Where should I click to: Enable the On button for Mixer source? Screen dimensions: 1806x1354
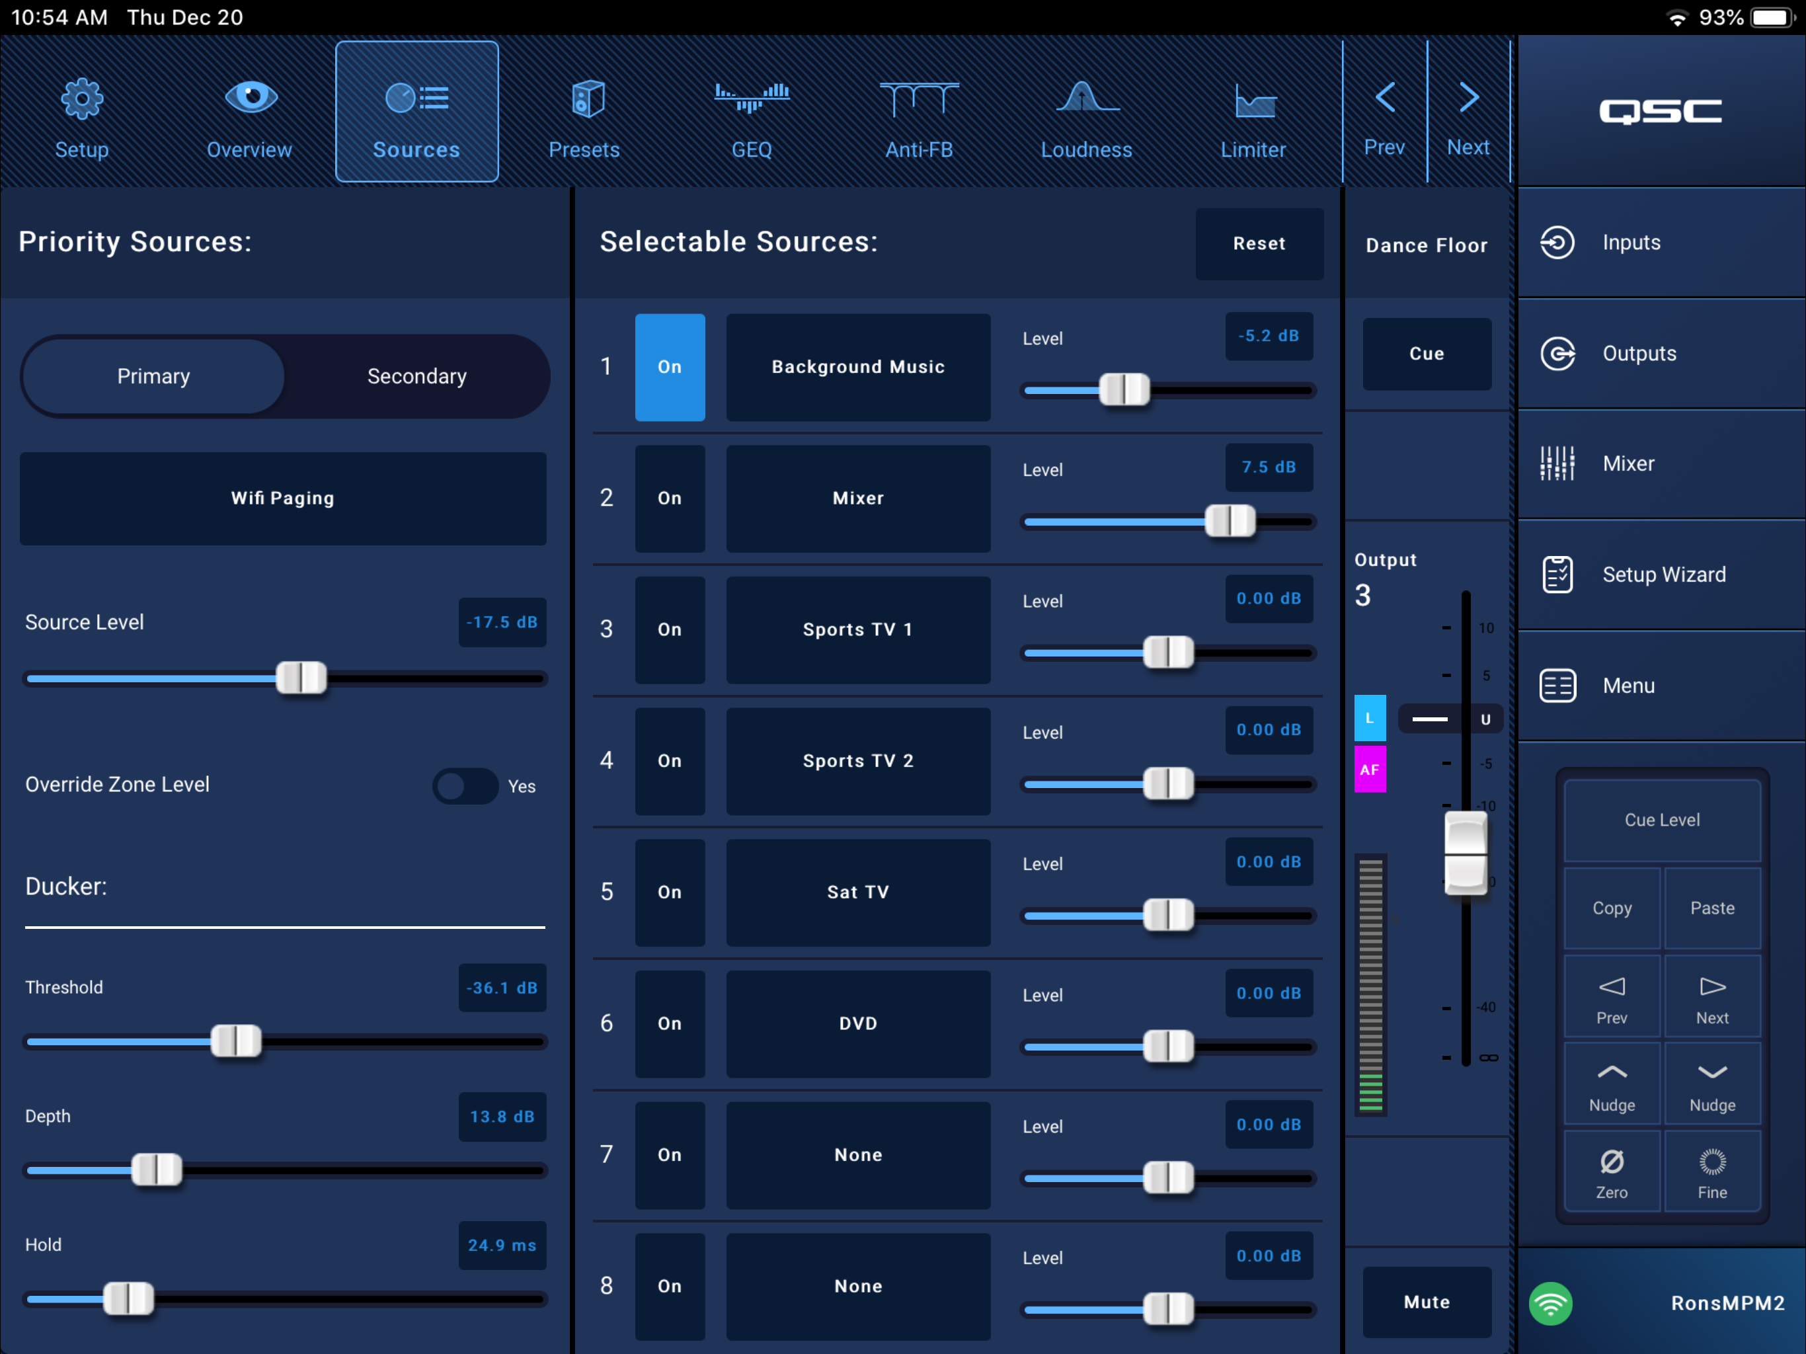(x=670, y=498)
